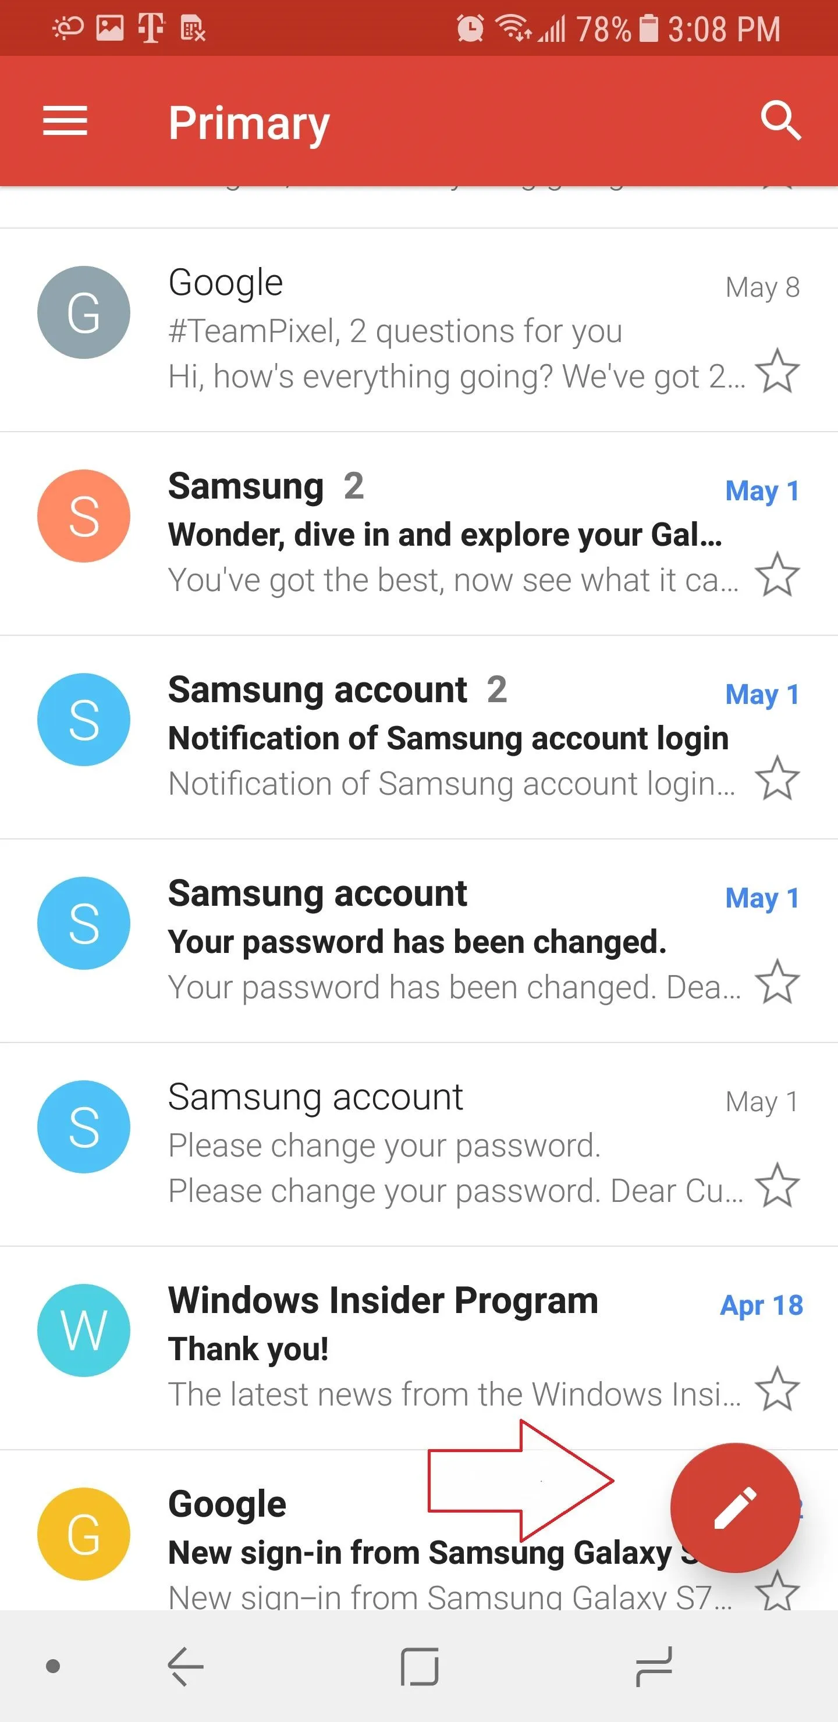Compose a new email with pencil button
The height and width of the screenshot is (1722, 838).
click(x=735, y=1507)
